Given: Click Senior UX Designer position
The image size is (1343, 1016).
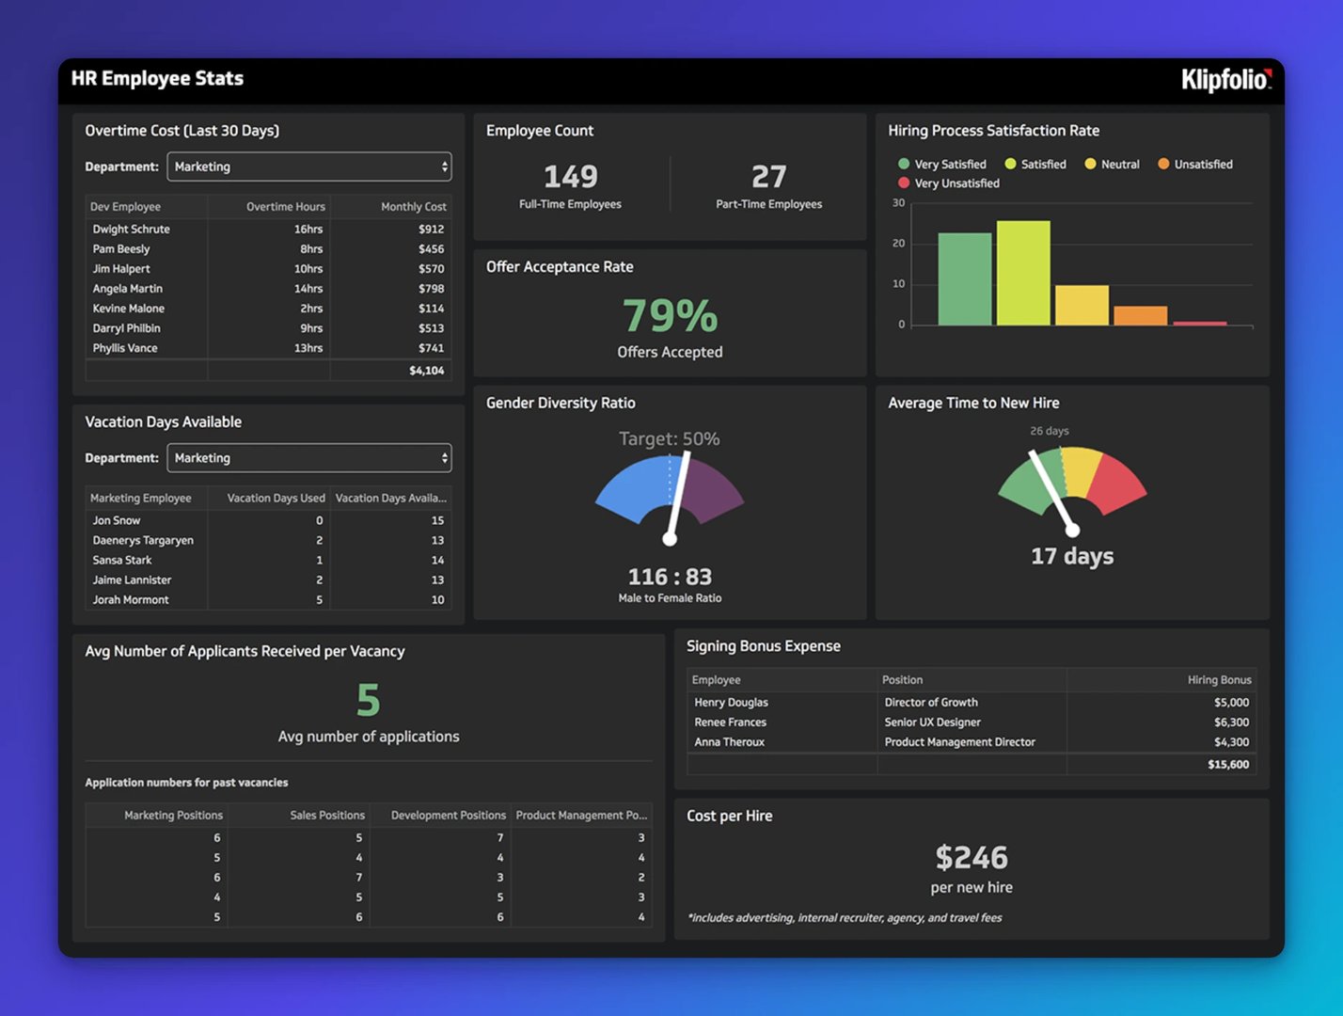Looking at the screenshot, I should 933,722.
